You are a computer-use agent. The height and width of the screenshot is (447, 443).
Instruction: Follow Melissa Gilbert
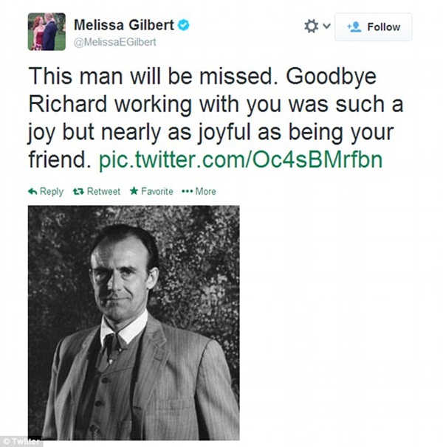374,27
